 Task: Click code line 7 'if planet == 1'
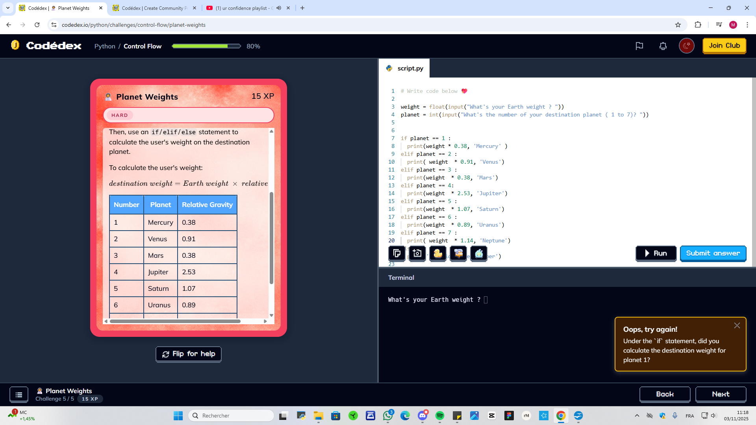tap(426, 138)
